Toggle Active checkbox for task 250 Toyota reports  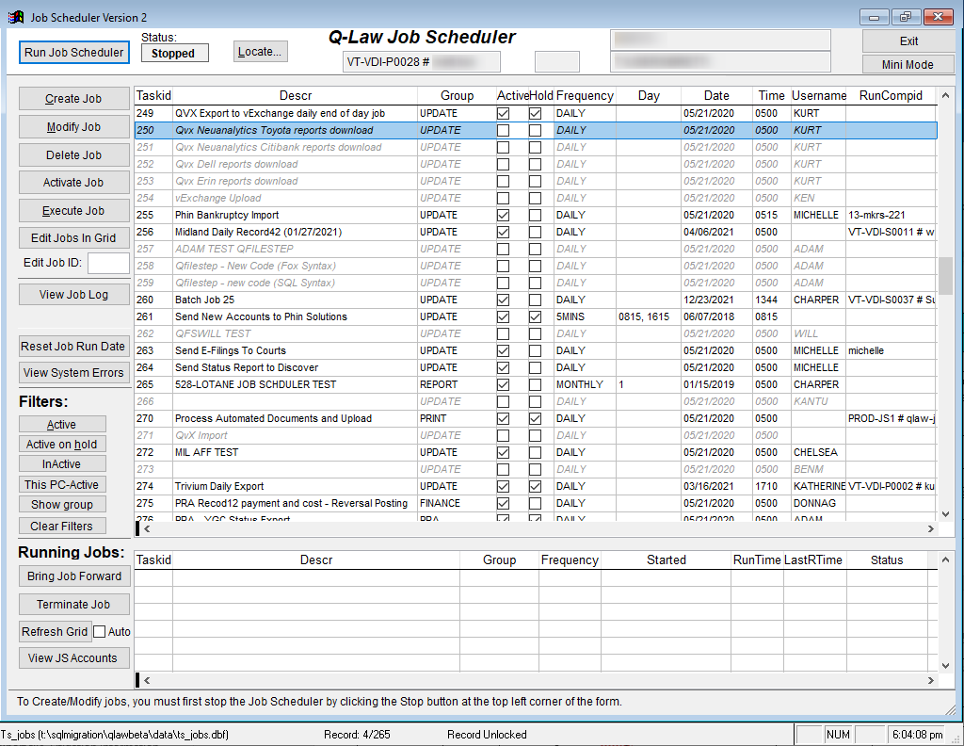503,130
